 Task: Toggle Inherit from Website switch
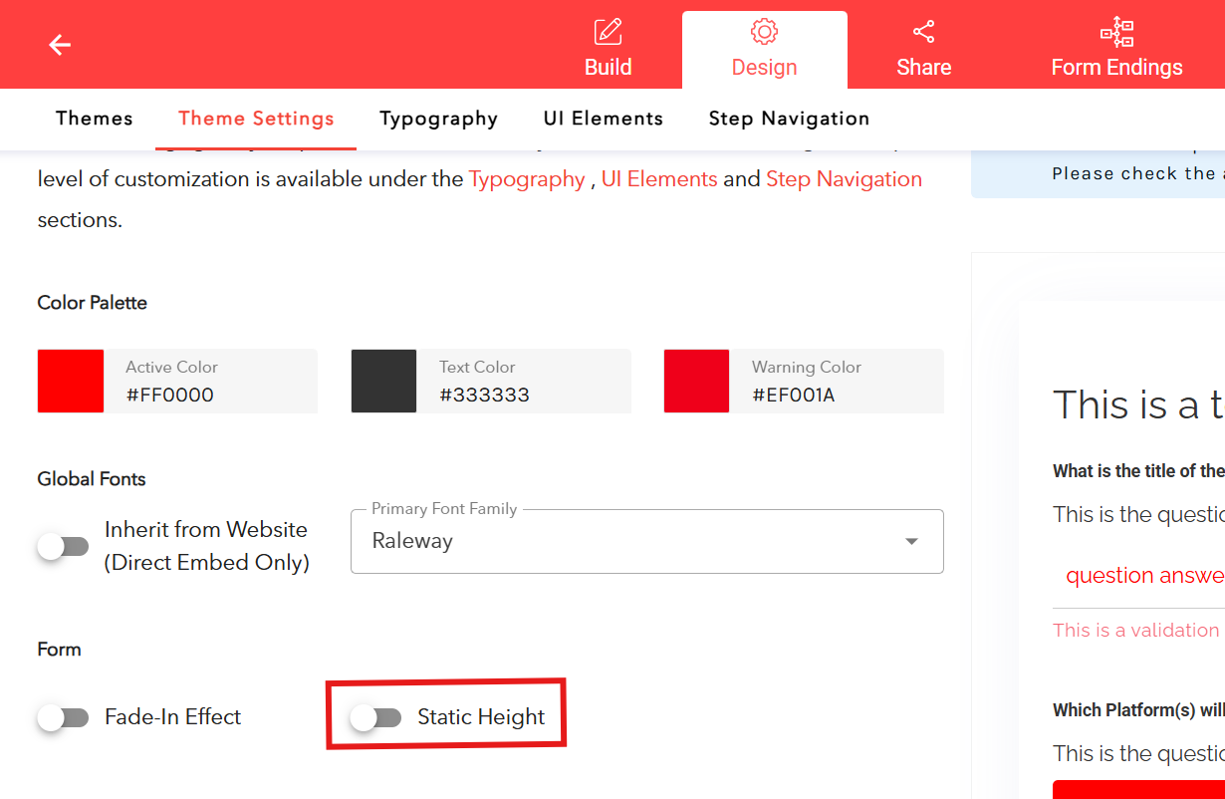tap(64, 546)
